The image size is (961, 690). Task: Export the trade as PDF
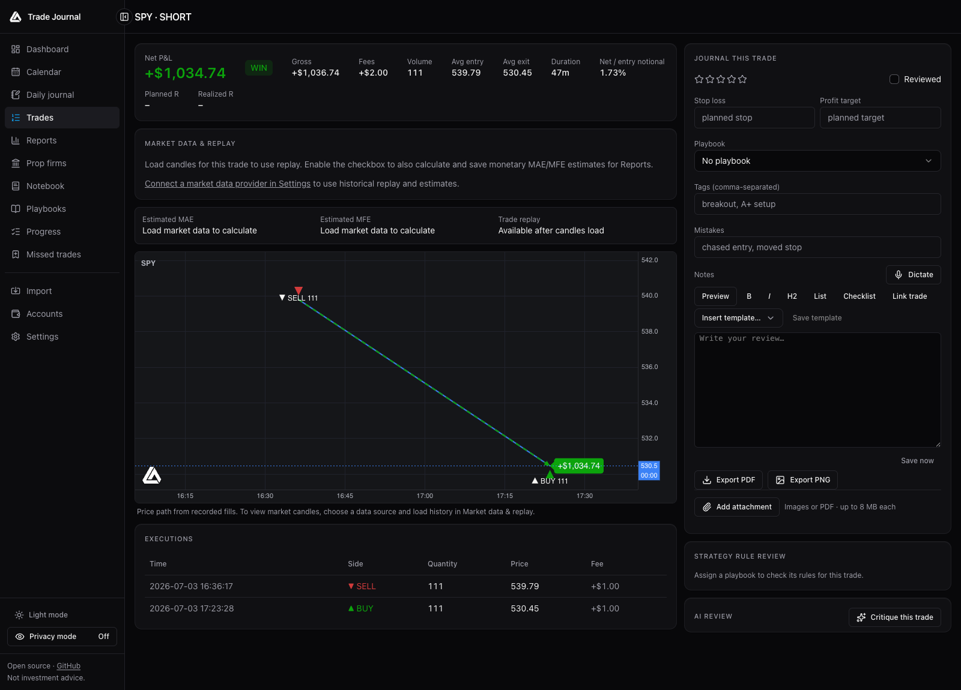(729, 480)
